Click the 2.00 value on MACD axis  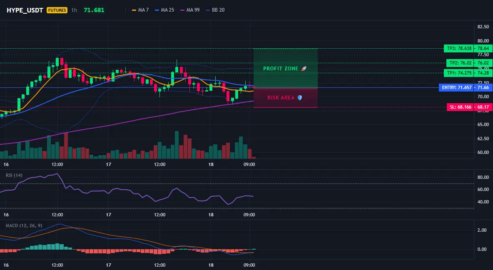pos(482,230)
